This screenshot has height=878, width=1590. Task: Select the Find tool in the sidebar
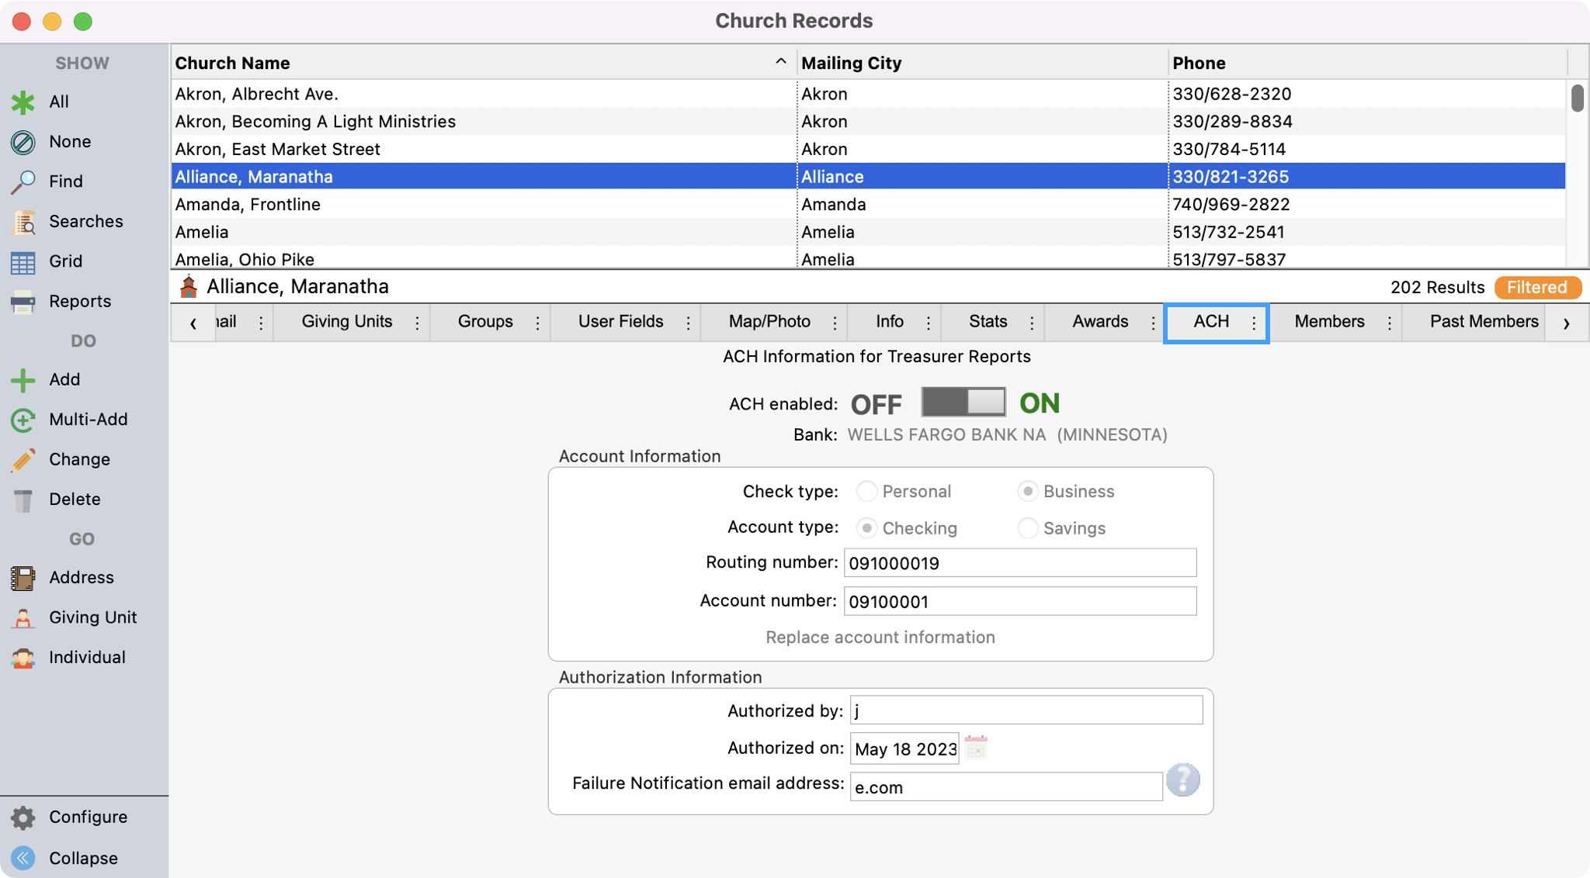click(x=64, y=181)
